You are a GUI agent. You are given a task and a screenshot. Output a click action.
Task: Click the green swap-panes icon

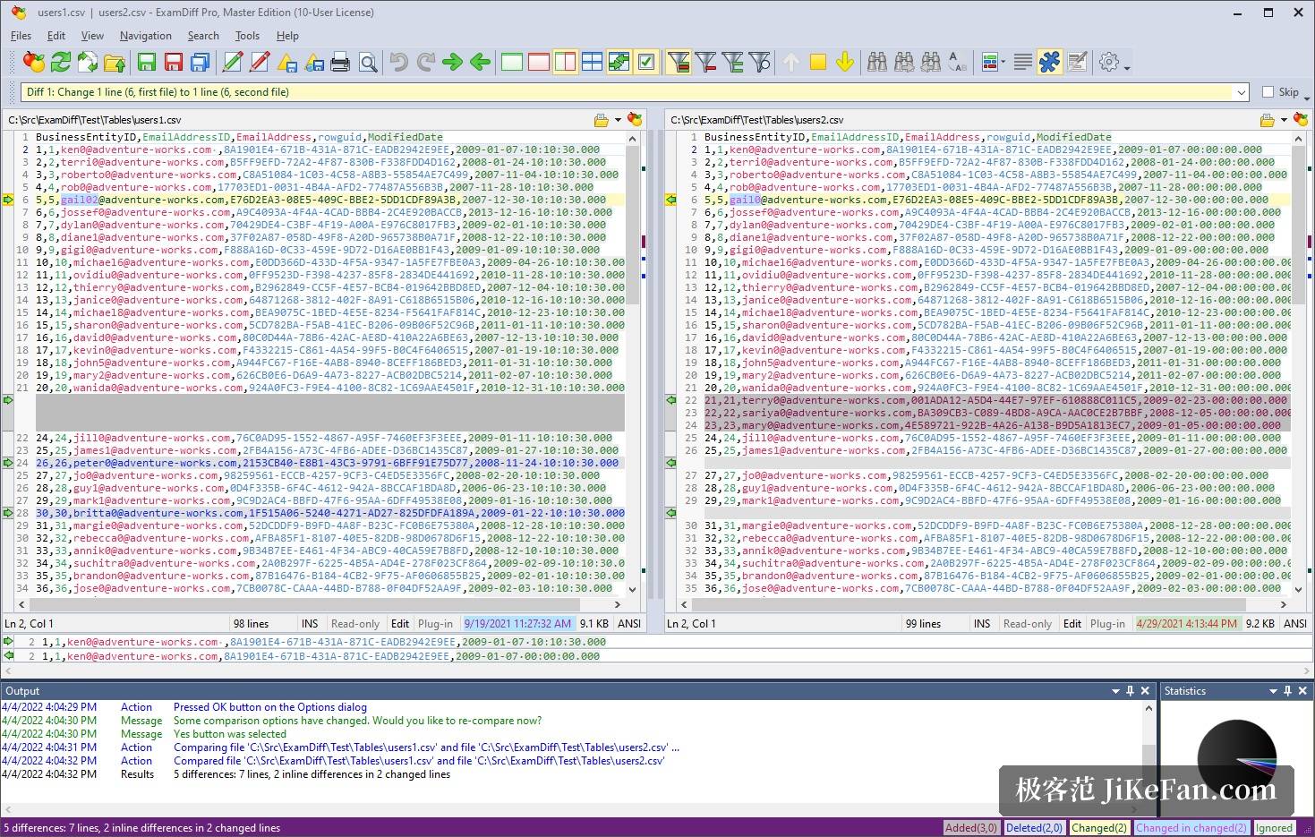click(619, 62)
